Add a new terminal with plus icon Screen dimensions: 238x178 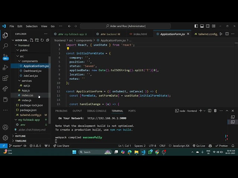201,111
